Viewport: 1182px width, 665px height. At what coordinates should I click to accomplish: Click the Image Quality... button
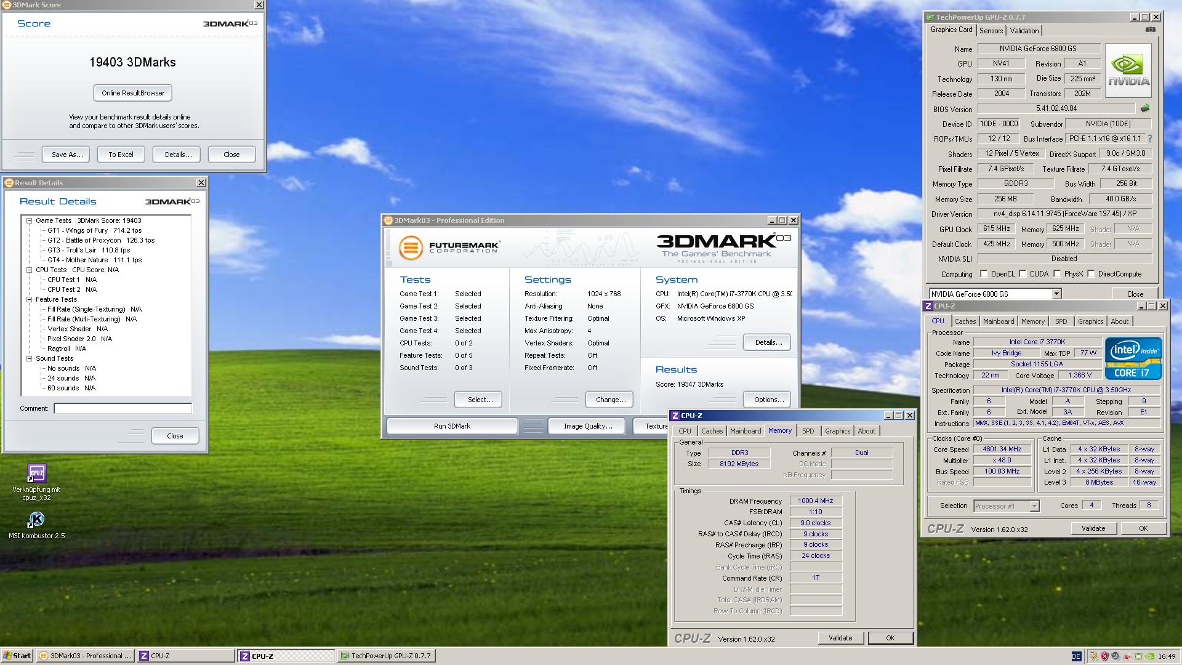pos(588,426)
